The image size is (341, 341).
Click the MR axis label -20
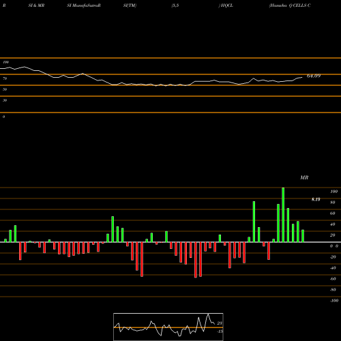point(333,257)
